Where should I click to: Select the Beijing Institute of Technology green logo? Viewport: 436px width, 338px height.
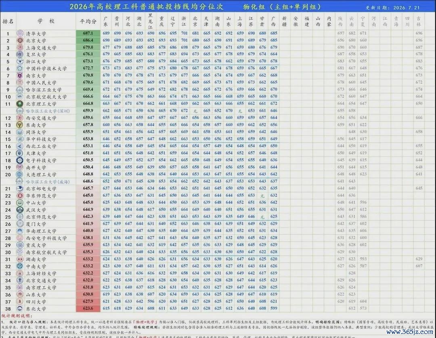20,104
